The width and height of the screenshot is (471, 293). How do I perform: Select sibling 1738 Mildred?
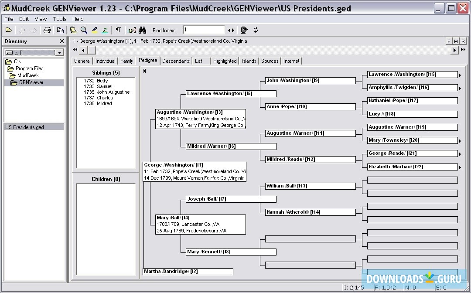click(x=98, y=104)
